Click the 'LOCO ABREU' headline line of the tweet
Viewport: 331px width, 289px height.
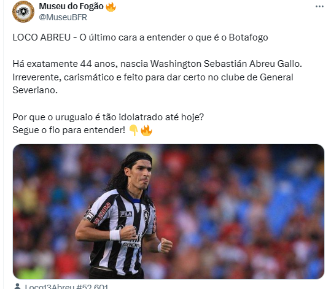pos(140,37)
